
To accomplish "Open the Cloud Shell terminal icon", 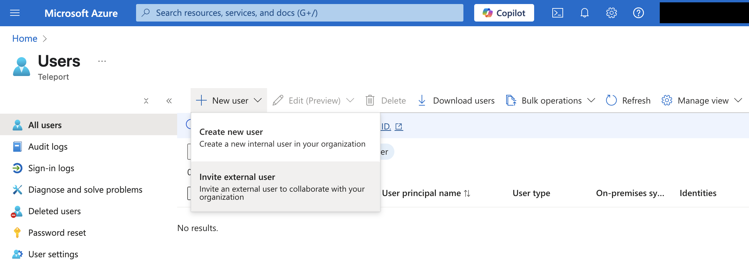I will (557, 13).
